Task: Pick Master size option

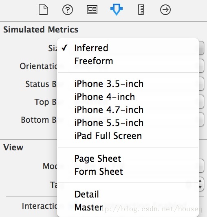Action: (128, 207)
